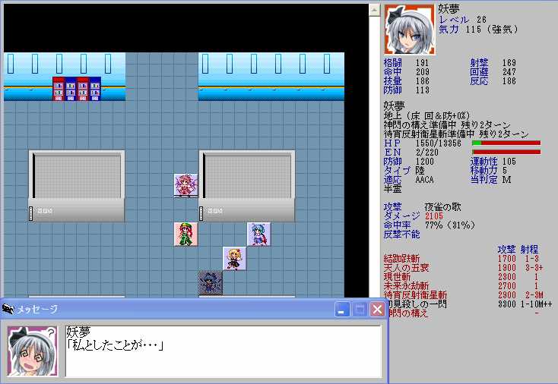Screen dimensions: 558x384
Task: Click the 神閃の構え準備中 status line
Action: point(447,125)
